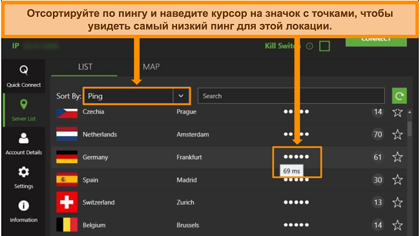This screenshot has width=420, height=236.
Task: Click the Belgium Brussels ping dots
Action: pos(296,225)
